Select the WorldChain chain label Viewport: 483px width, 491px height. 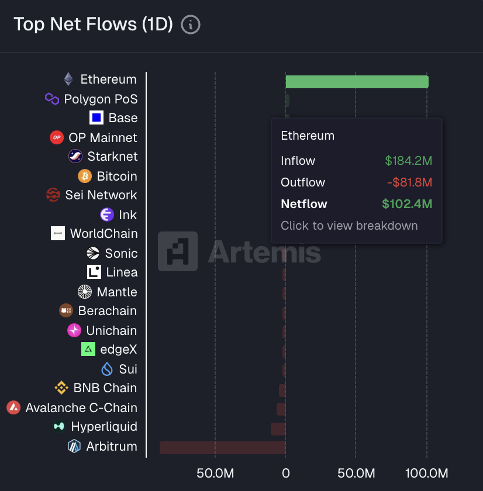(103, 234)
